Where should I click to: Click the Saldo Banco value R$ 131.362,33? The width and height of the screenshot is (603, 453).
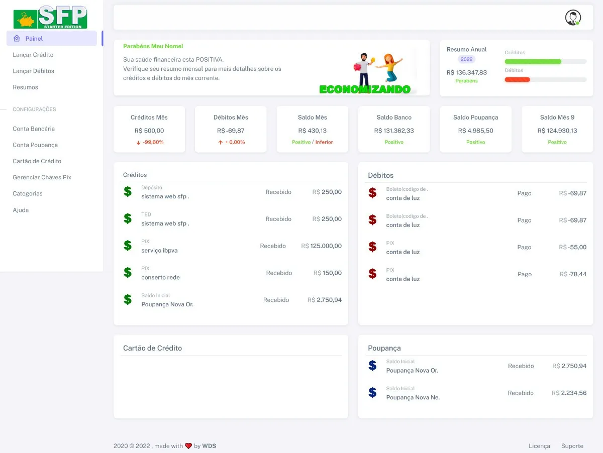[x=394, y=131]
